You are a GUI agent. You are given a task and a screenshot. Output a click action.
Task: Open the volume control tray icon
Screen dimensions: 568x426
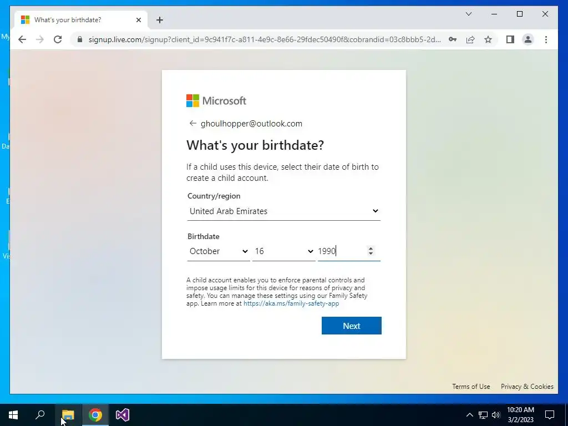coord(496,415)
